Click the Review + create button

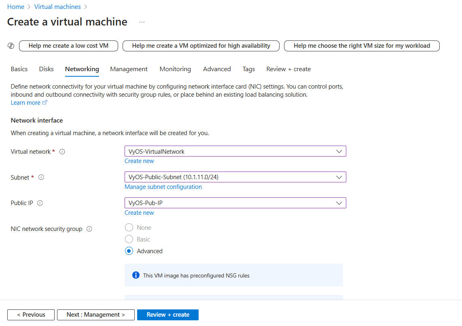pyautogui.click(x=167, y=315)
